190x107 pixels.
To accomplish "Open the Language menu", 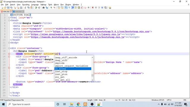I will point(35,5).
